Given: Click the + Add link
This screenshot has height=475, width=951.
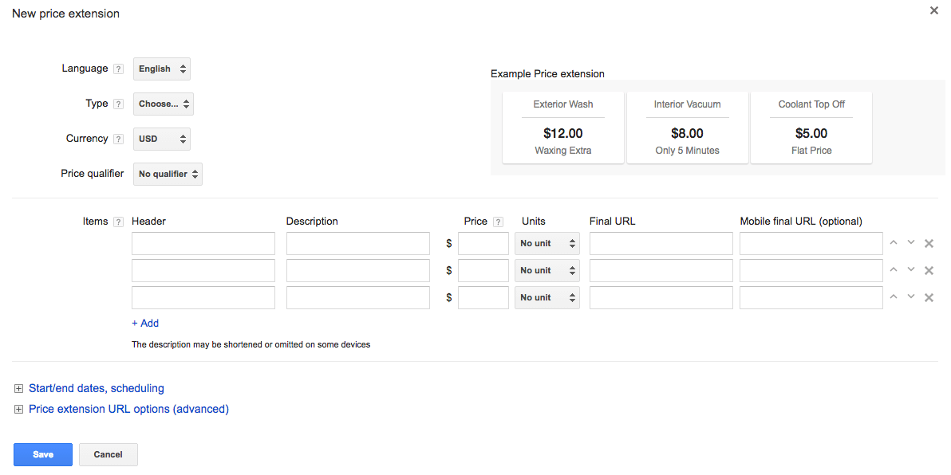Looking at the screenshot, I should [145, 324].
